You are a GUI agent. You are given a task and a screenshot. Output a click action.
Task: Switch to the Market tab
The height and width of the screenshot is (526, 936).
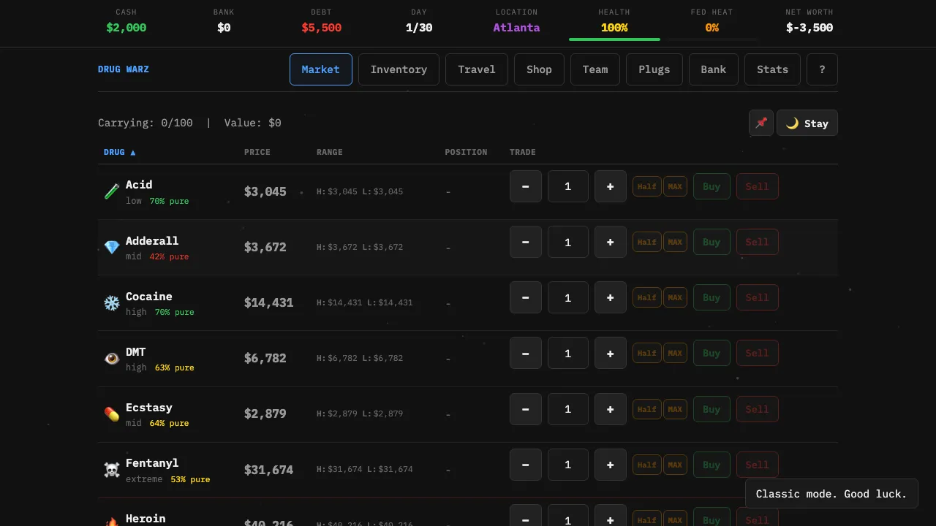pos(321,69)
